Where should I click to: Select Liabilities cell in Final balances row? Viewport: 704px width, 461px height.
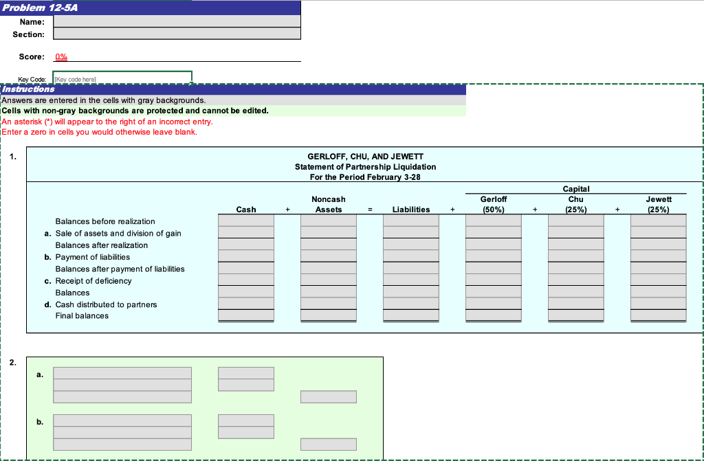click(x=411, y=315)
